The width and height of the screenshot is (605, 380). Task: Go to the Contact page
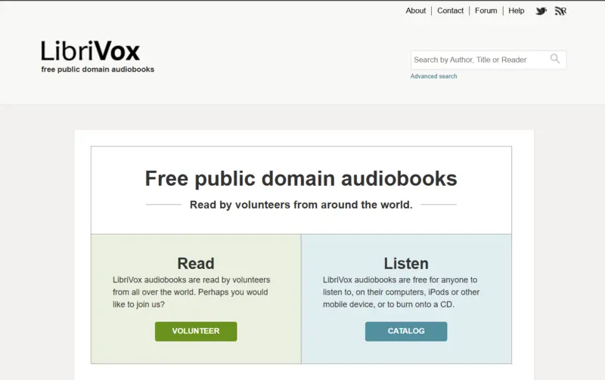pos(450,11)
